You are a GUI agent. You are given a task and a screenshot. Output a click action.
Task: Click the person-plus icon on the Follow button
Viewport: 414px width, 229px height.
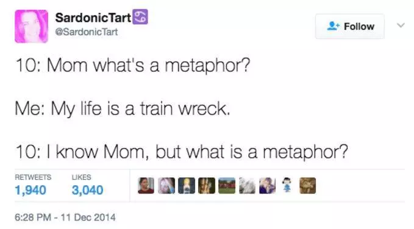333,26
